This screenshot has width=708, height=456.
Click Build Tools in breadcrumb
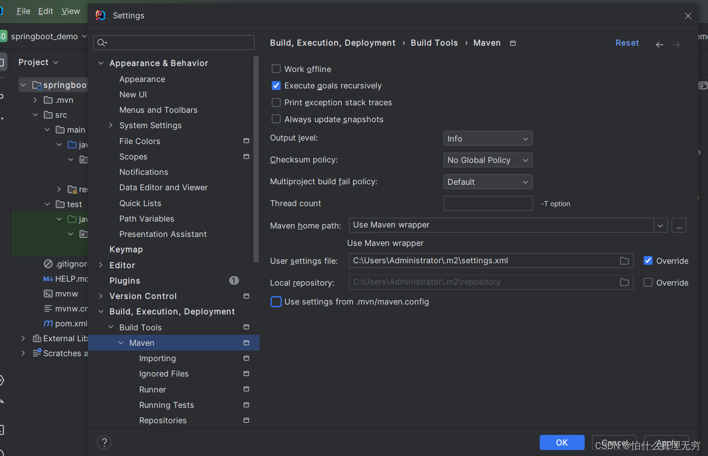[x=434, y=43]
